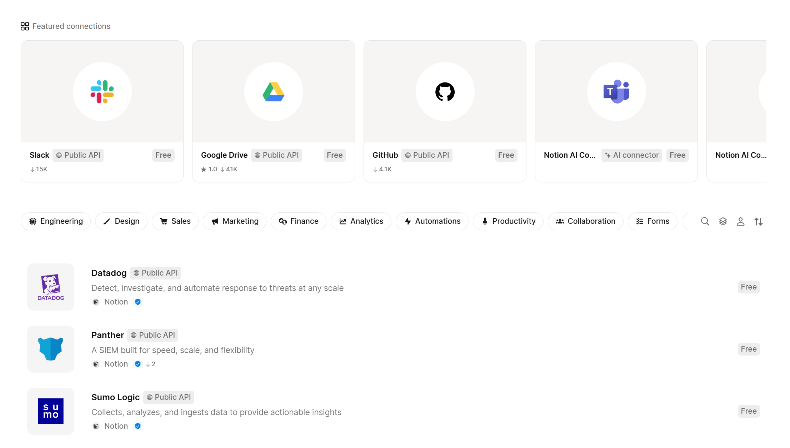Viewport: 790px width, 448px height.
Task: Click Panther's download count of 2
Action: coord(151,364)
